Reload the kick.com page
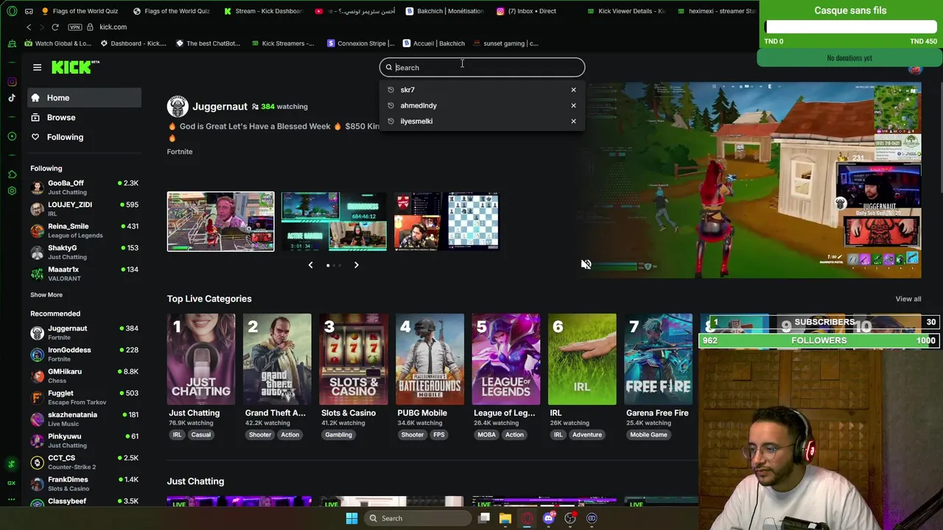Viewport: 943px width, 530px height. [x=55, y=27]
